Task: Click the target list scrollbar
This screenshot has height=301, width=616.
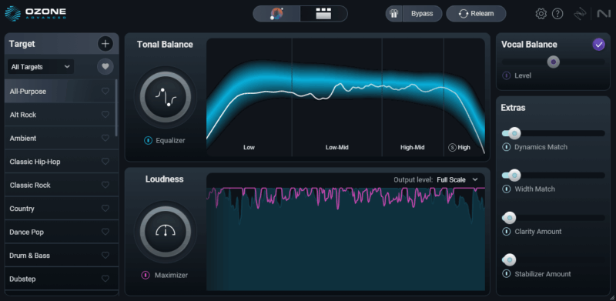Action: [x=116, y=108]
